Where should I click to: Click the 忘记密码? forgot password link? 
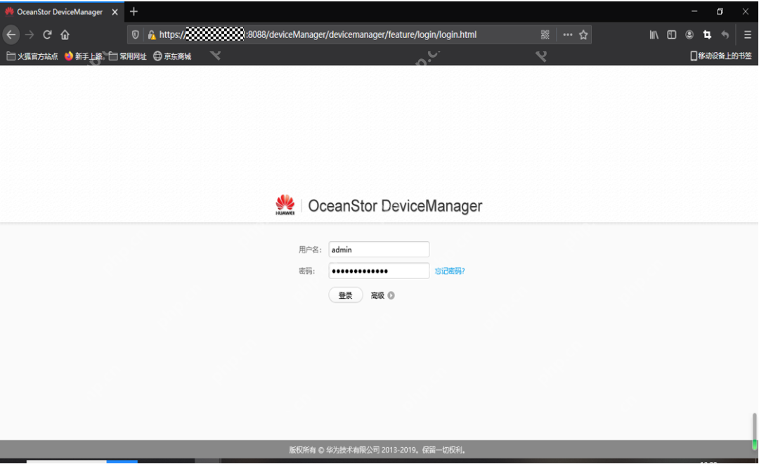(x=450, y=271)
